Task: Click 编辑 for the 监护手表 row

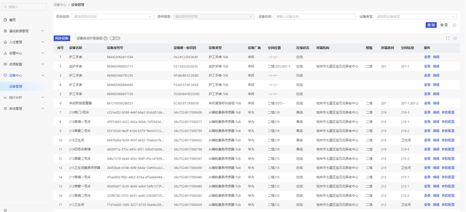Action: [x=436, y=66]
